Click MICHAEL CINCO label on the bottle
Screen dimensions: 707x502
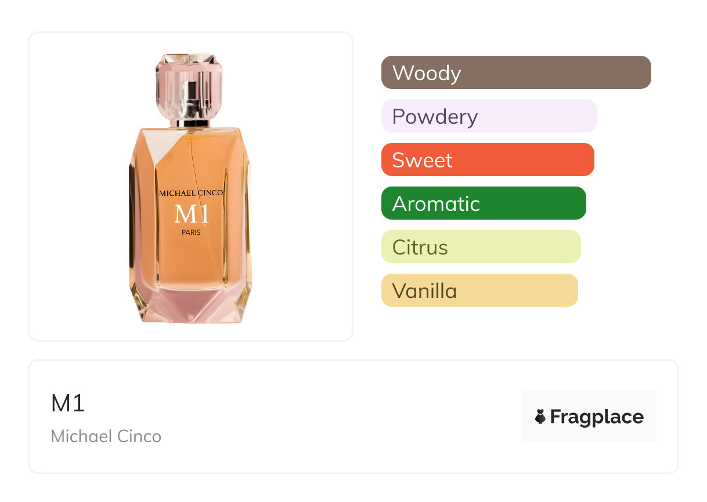pyautogui.click(x=191, y=193)
